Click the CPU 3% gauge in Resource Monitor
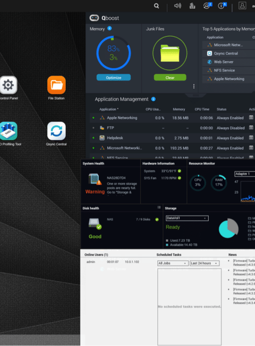 coord(198,183)
